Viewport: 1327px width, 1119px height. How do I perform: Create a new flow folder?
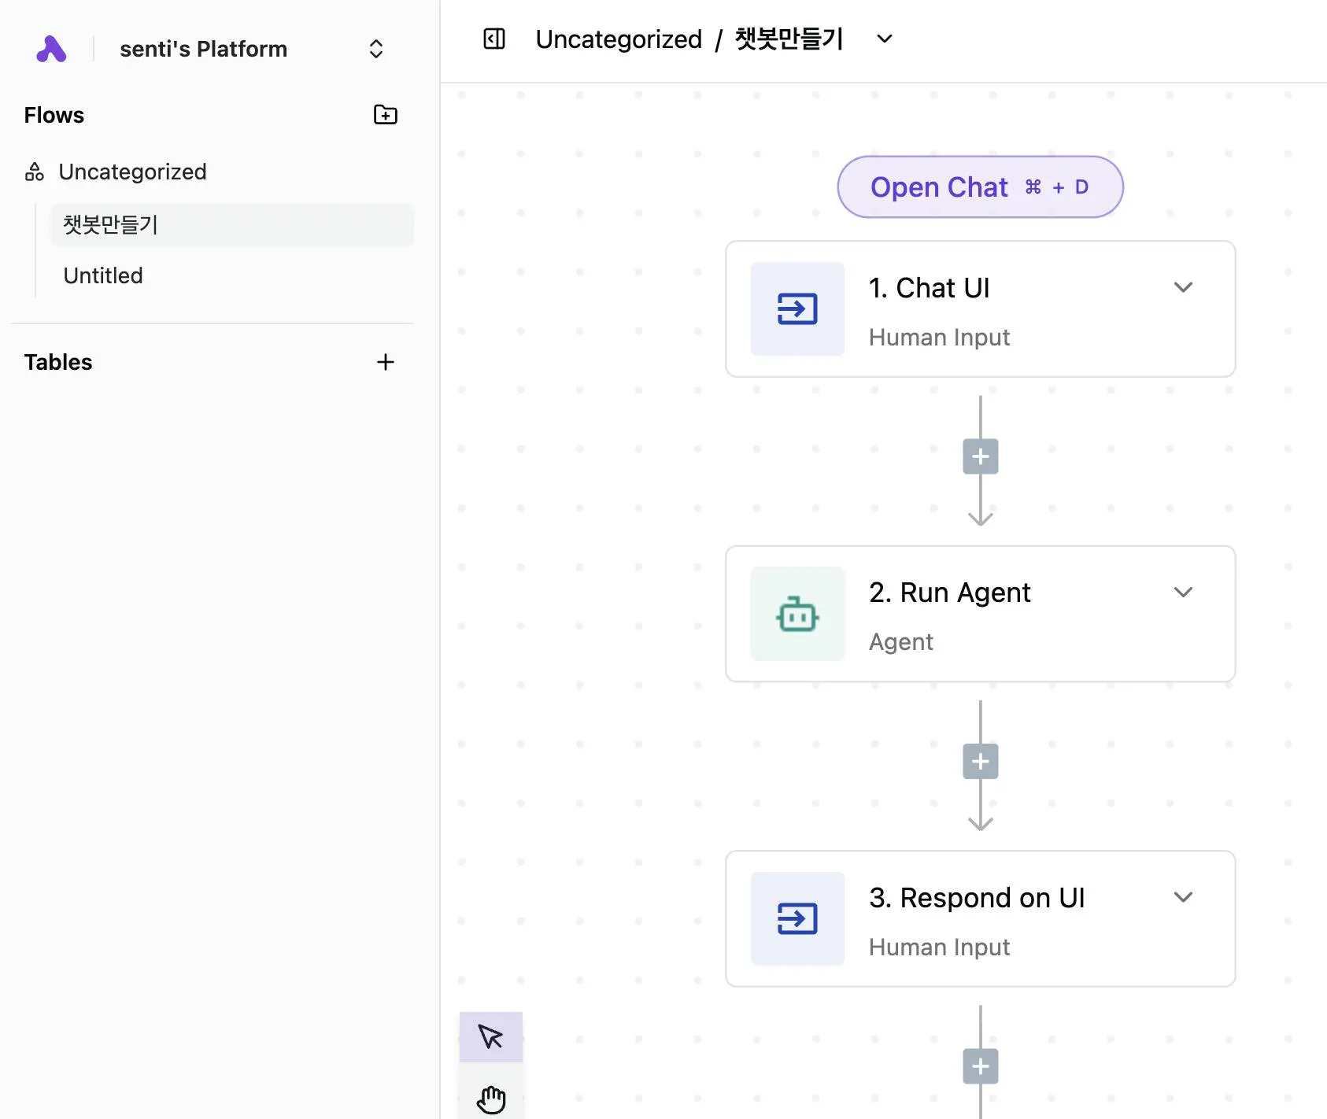[385, 115]
